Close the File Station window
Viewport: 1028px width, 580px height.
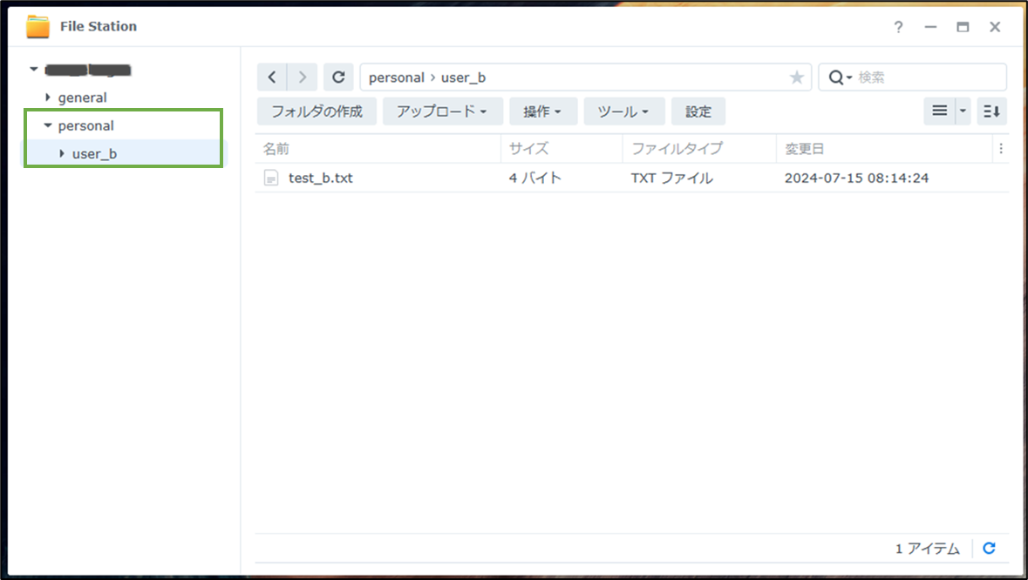click(x=995, y=27)
